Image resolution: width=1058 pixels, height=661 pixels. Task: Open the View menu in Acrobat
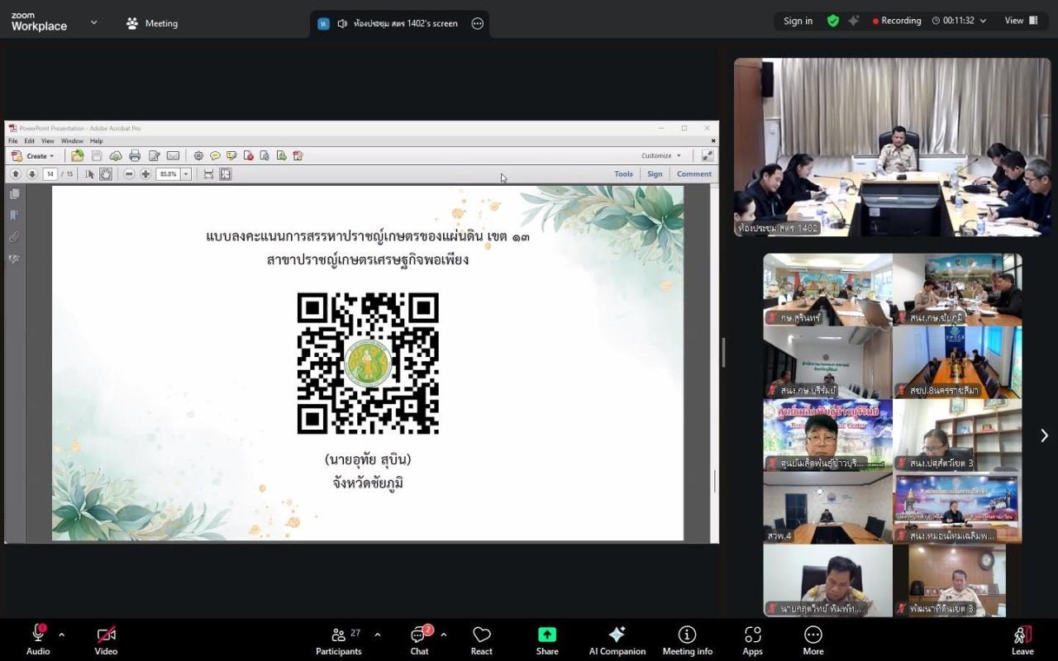point(48,141)
